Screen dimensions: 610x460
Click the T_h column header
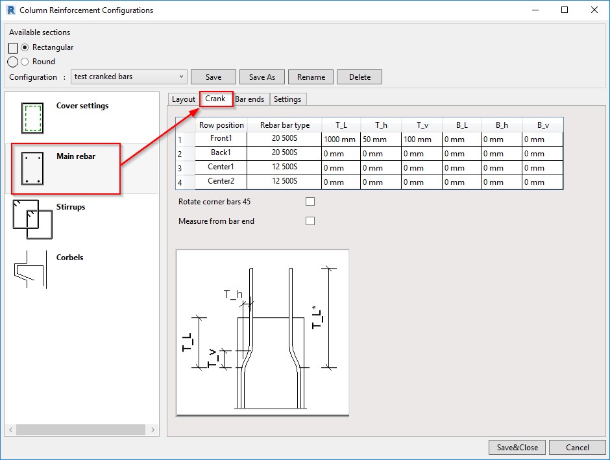coord(381,125)
